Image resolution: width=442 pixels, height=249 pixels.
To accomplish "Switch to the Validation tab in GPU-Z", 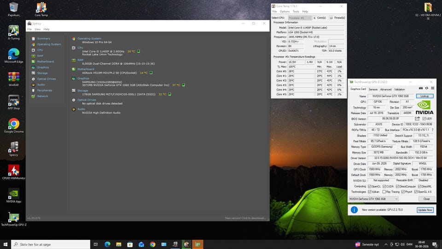I will pos(400,89).
